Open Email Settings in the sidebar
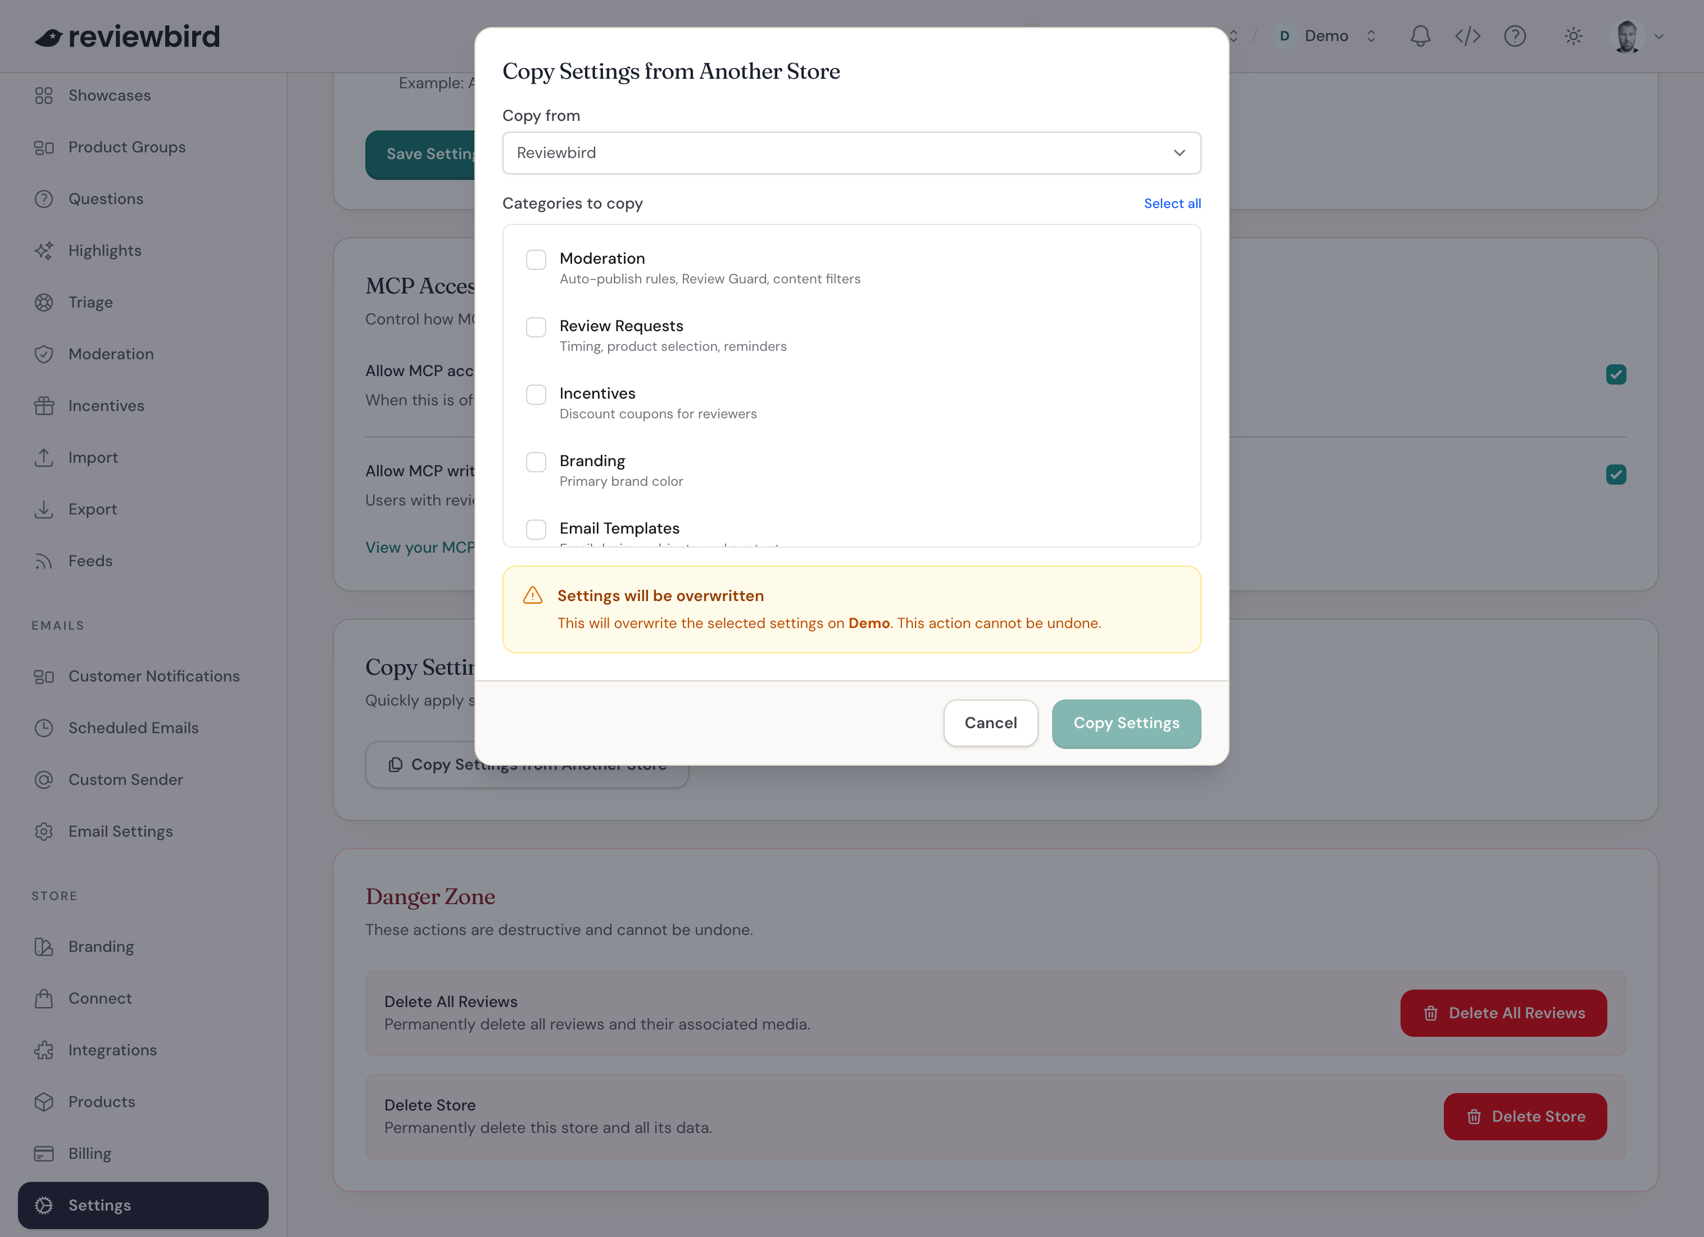 coord(120,831)
